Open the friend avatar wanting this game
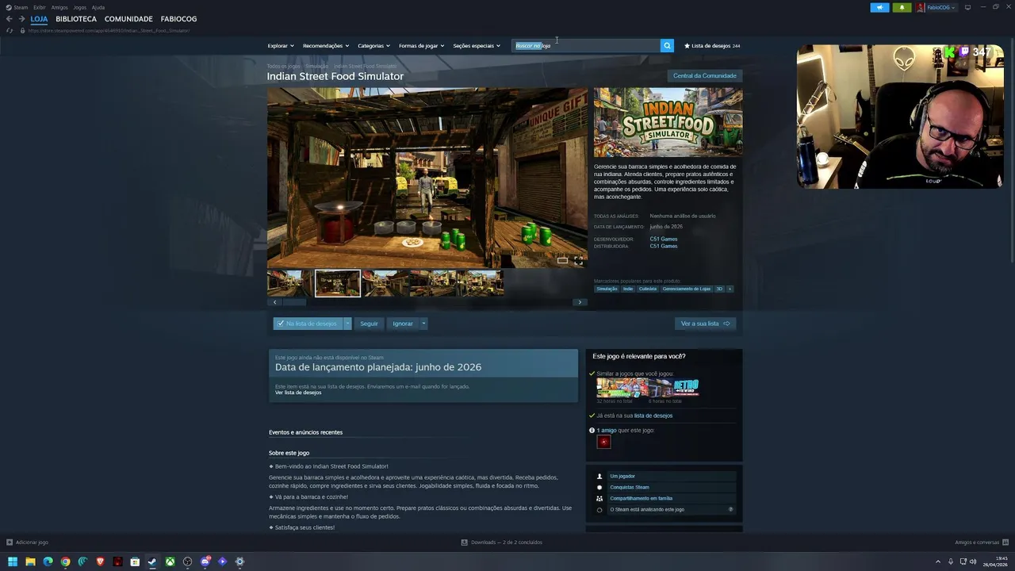 pos(604,442)
